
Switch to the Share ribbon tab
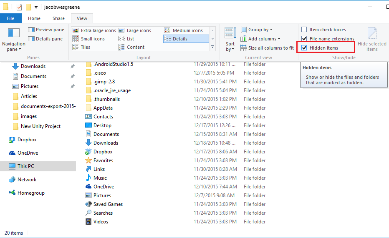[x=58, y=18]
